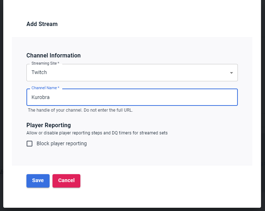This screenshot has width=265, height=211.
Task: Click empty white space right of Add Stream
Action: click(152, 24)
